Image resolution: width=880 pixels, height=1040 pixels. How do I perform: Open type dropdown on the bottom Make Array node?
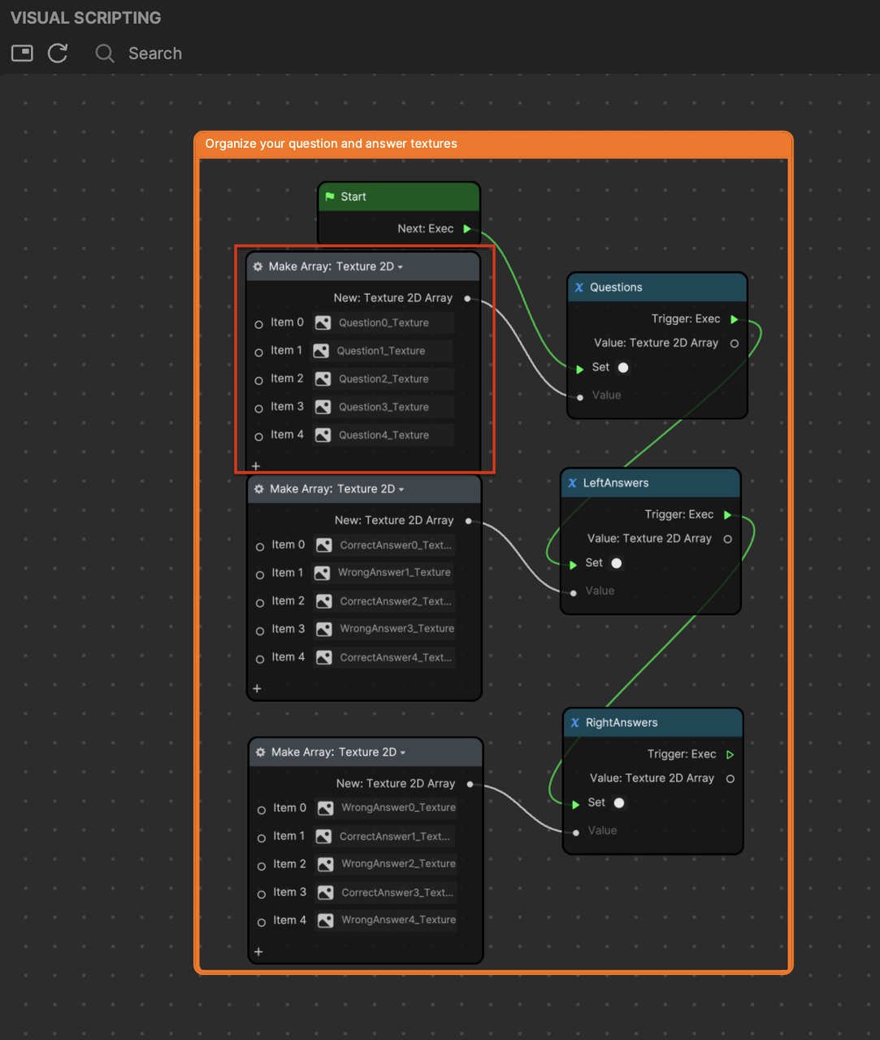tap(403, 753)
